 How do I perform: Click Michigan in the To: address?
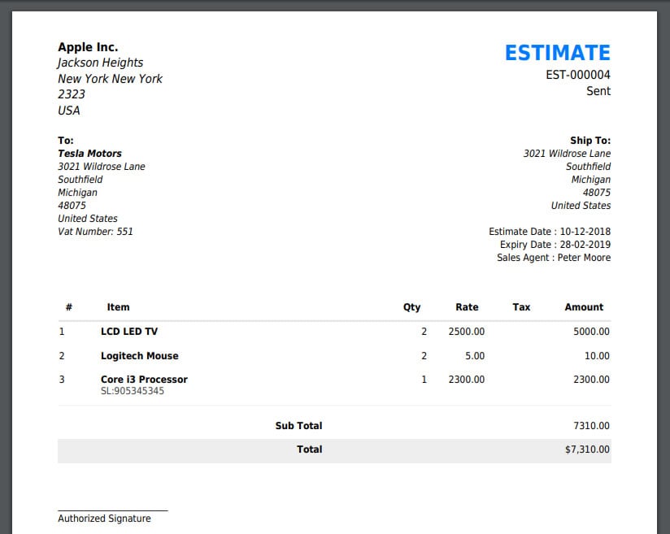click(78, 193)
